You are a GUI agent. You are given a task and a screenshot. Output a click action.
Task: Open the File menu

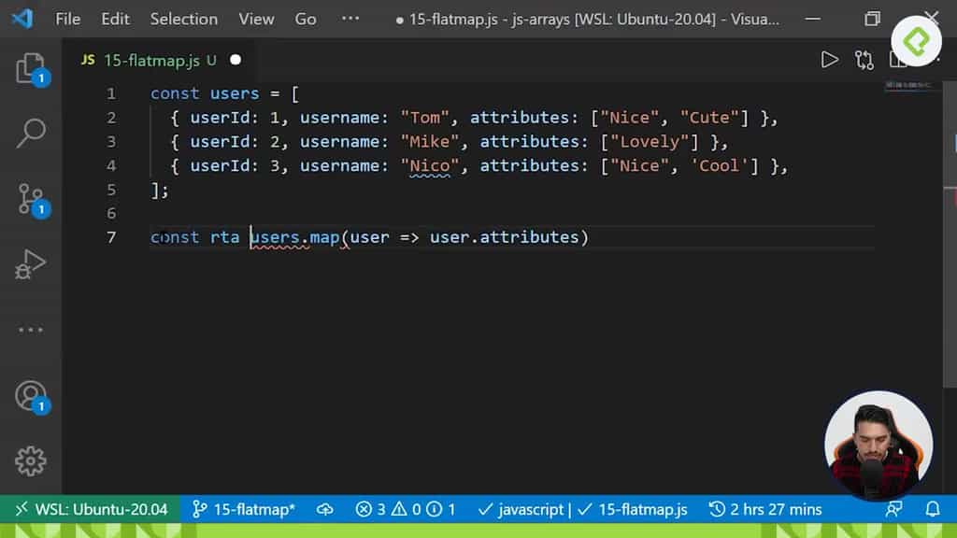point(66,18)
